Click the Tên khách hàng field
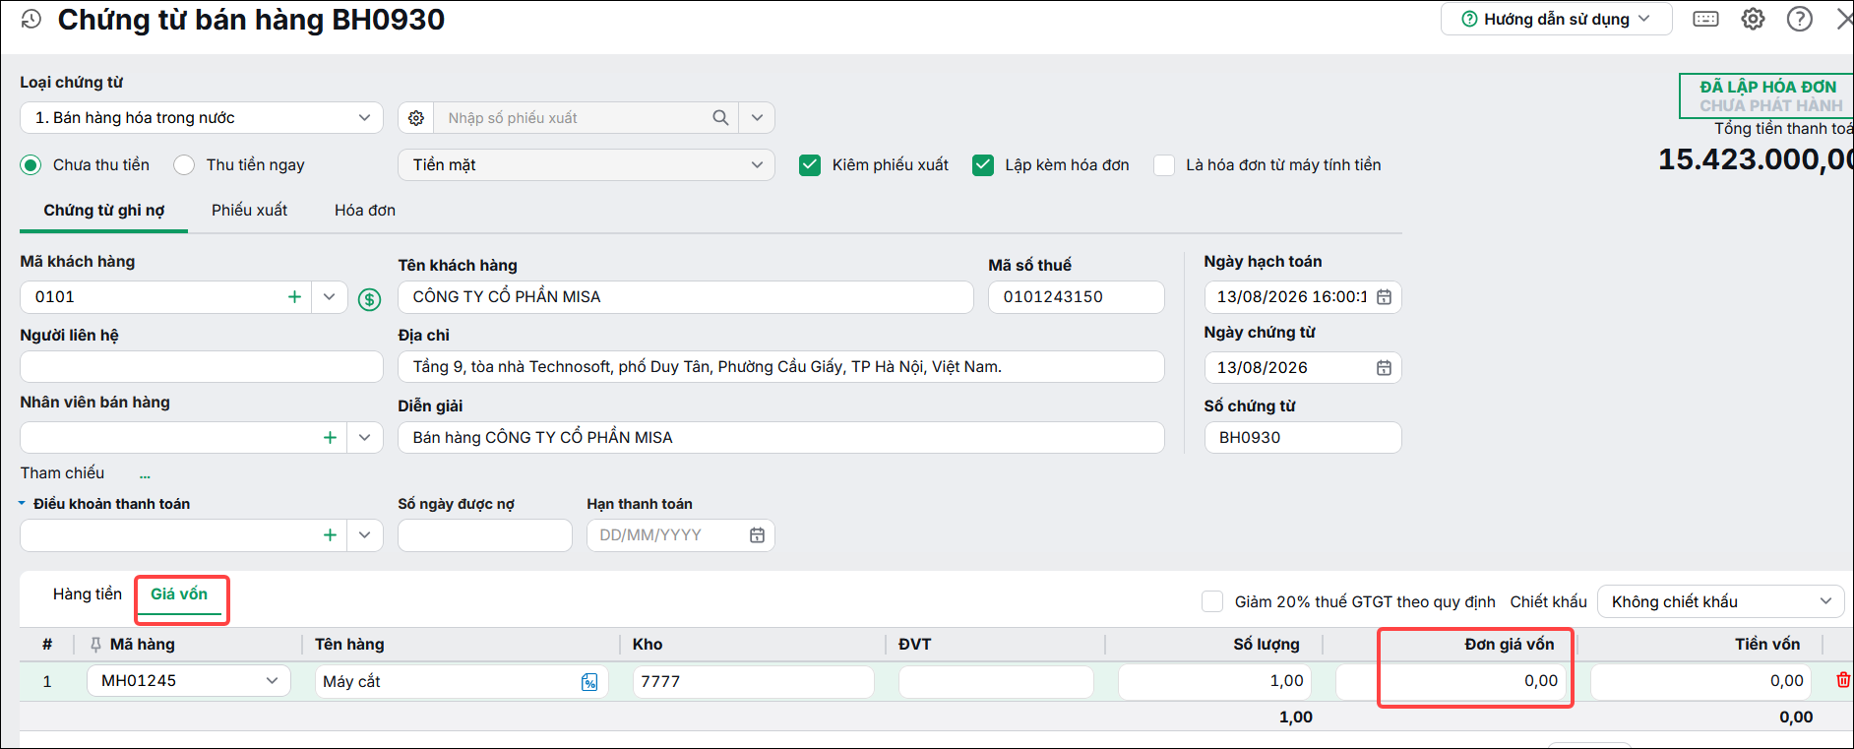1854x749 pixels. point(686,297)
